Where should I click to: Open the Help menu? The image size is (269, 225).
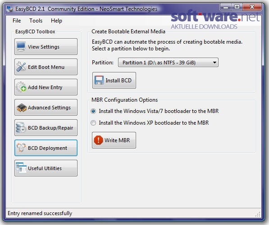[x=56, y=21]
